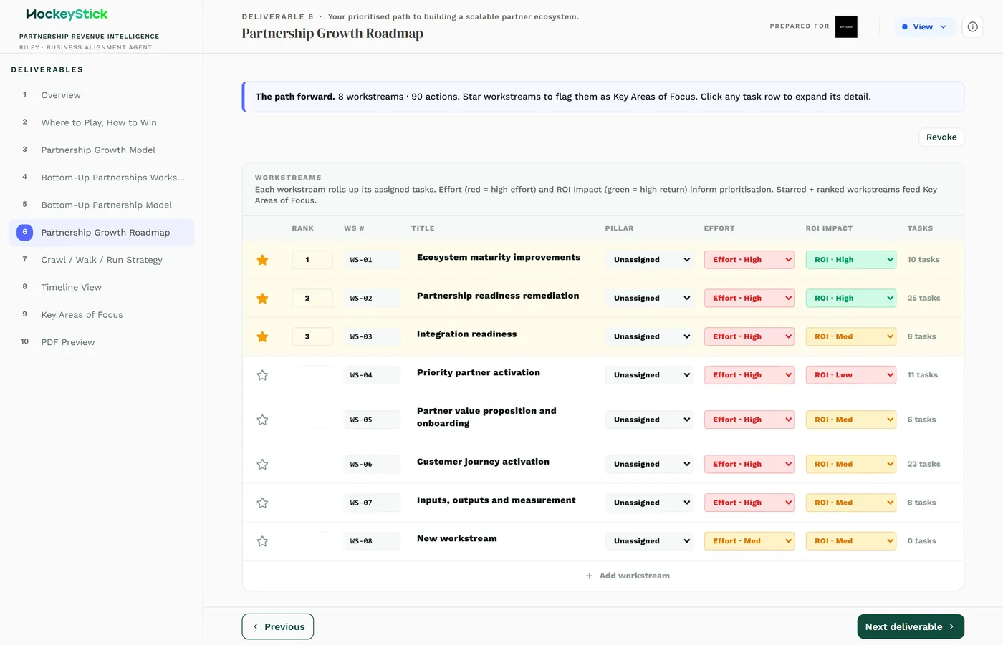Open Crawl / Walk / Run Strategy
Image resolution: width=1003 pixels, height=645 pixels.
coord(101,260)
